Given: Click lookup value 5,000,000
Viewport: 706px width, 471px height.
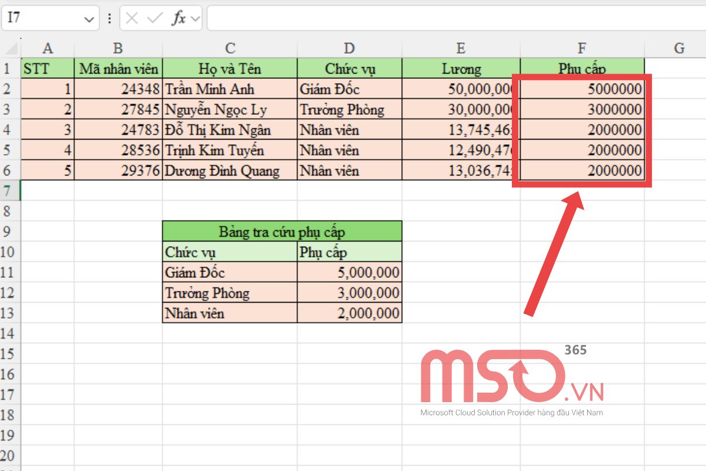Looking at the screenshot, I should [x=349, y=272].
